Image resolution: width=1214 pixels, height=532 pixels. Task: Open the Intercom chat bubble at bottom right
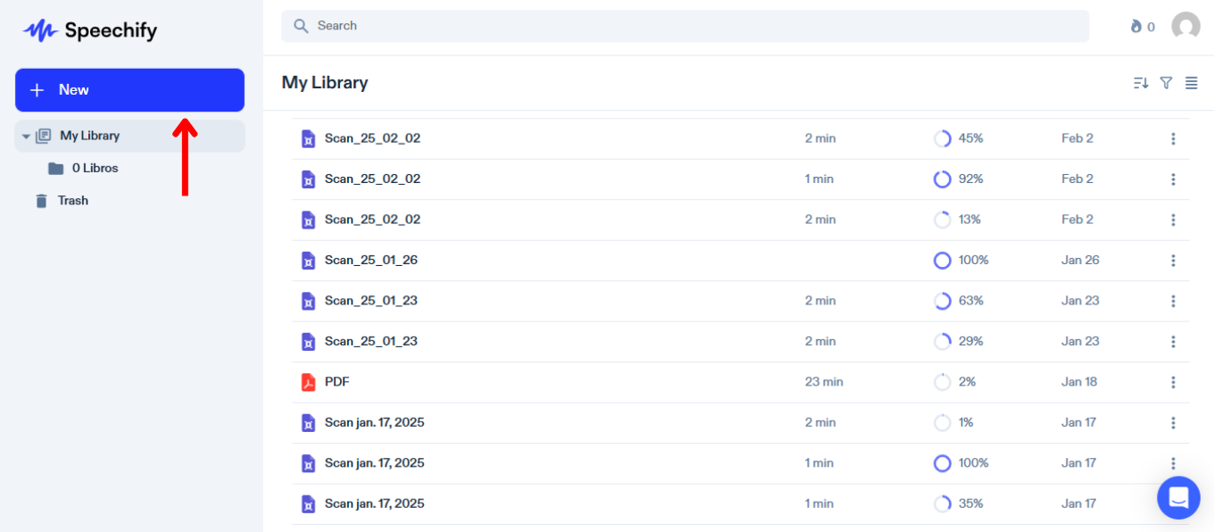(1178, 497)
